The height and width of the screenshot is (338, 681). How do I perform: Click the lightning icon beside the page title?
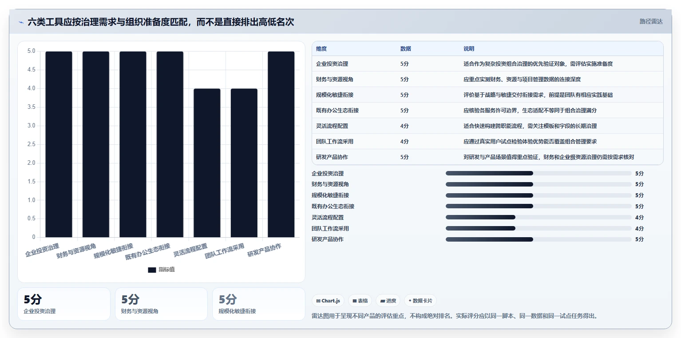tap(21, 22)
